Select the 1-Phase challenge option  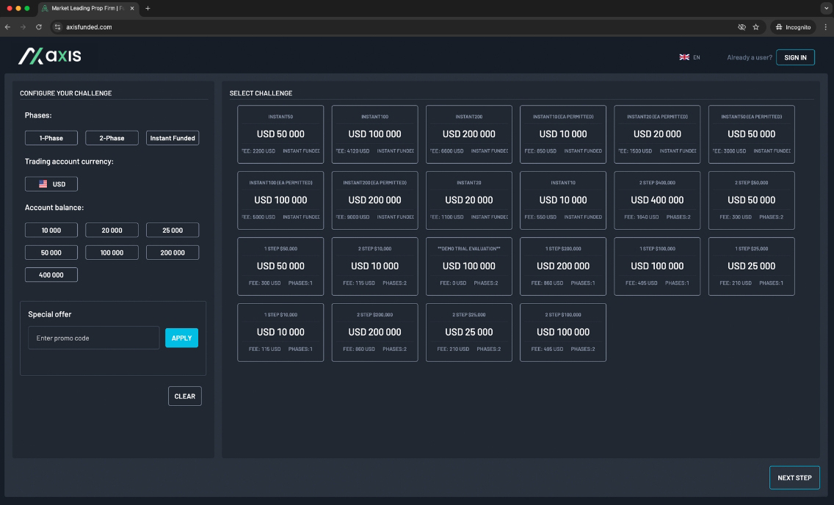[x=50, y=137]
